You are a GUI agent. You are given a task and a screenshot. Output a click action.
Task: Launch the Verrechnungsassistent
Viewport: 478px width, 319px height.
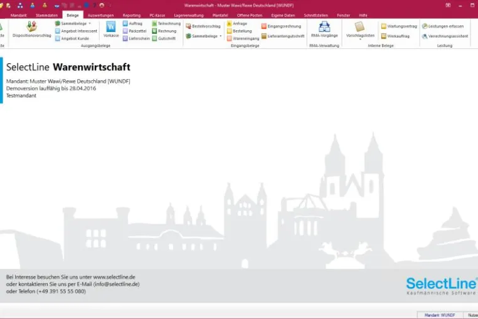pos(445,36)
